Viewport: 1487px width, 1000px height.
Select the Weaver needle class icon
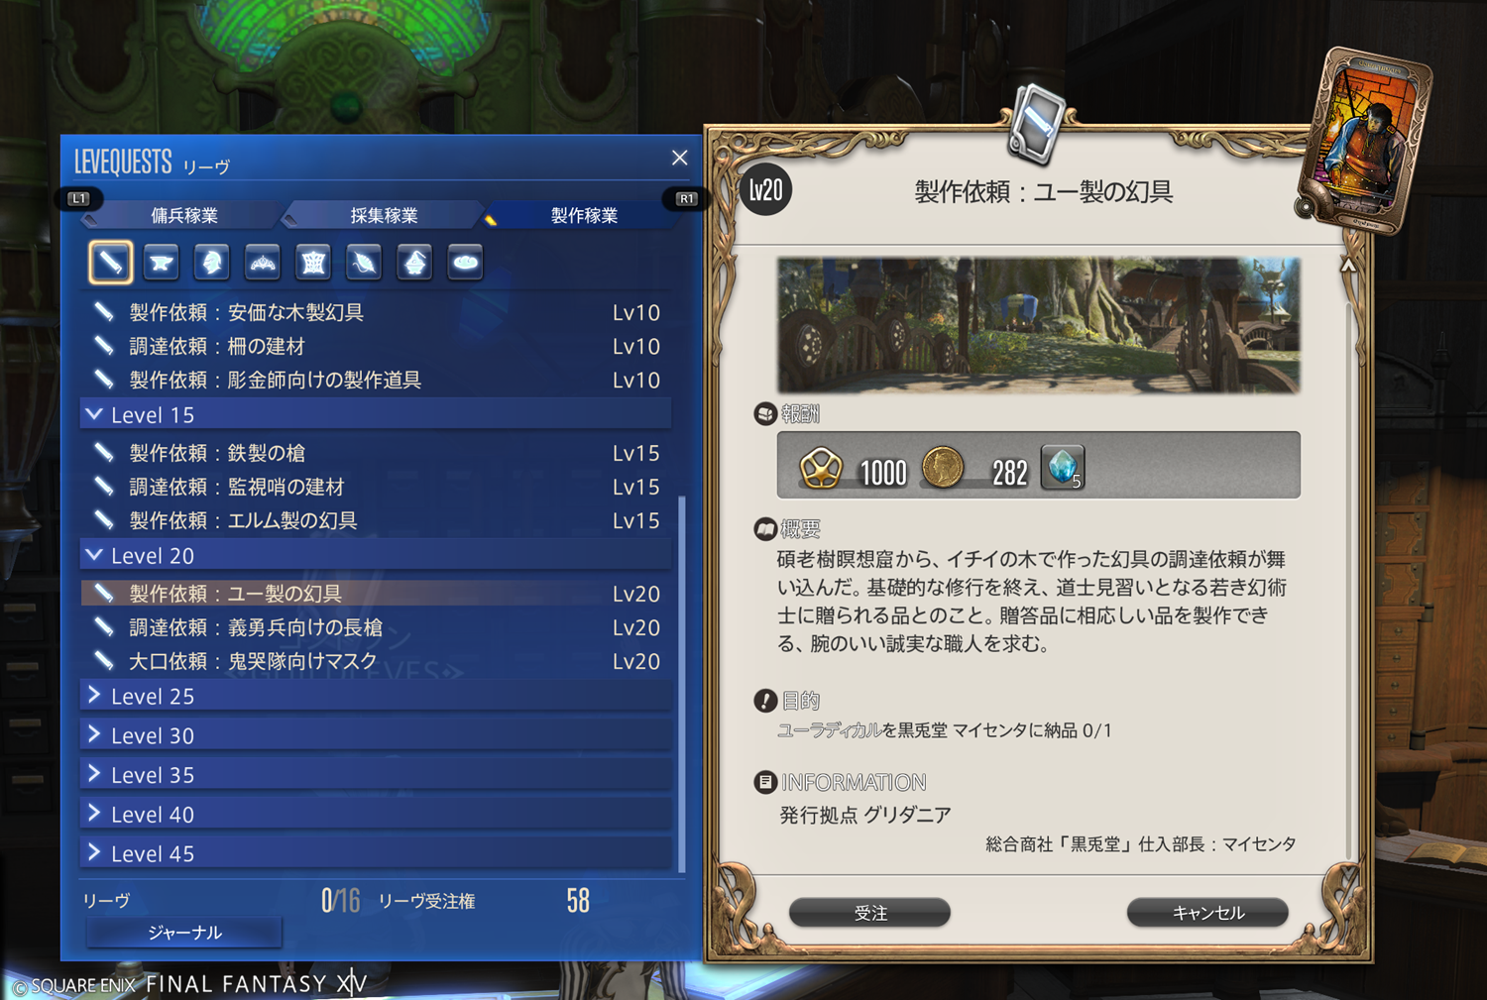(x=364, y=262)
